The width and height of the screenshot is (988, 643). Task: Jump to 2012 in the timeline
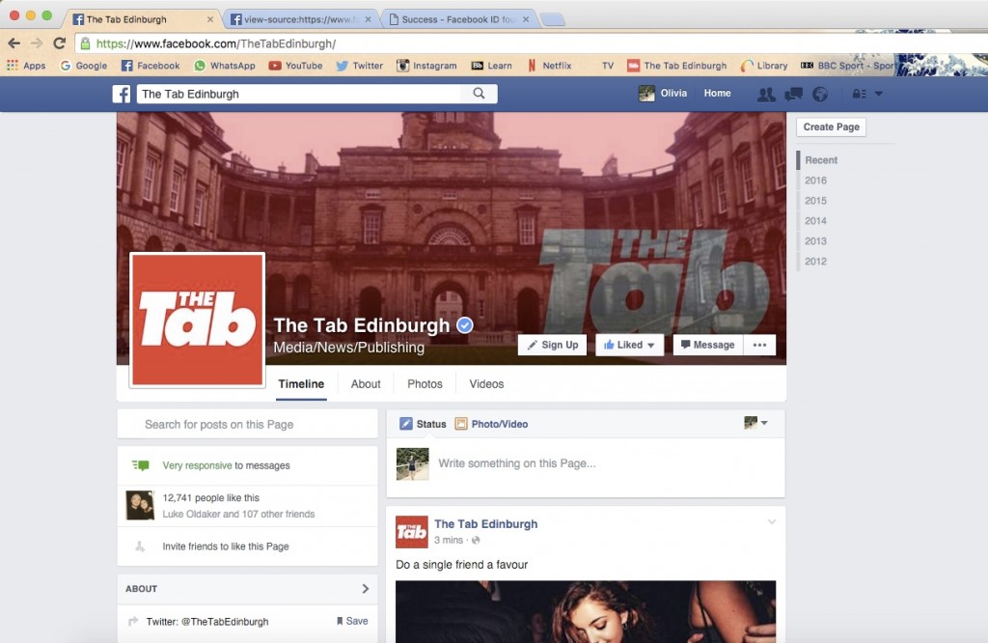pyautogui.click(x=815, y=261)
